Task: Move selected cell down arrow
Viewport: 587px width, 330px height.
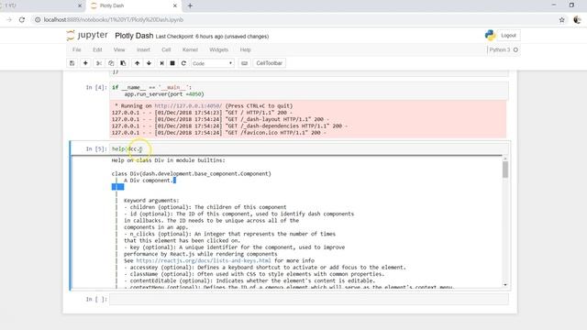Action: click(x=149, y=63)
